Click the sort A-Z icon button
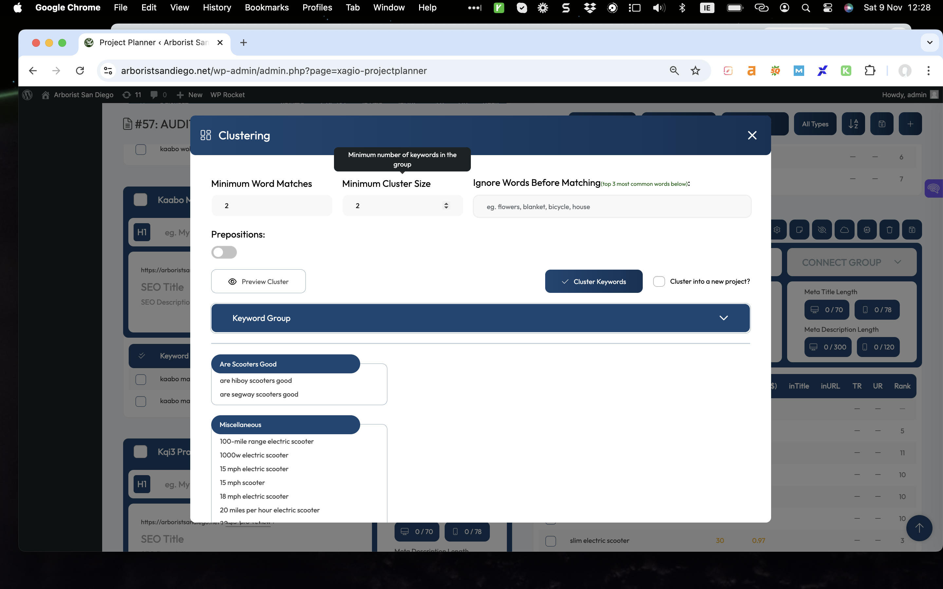Image resolution: width=943 pixels, height=589 pixels. (853, 124)
